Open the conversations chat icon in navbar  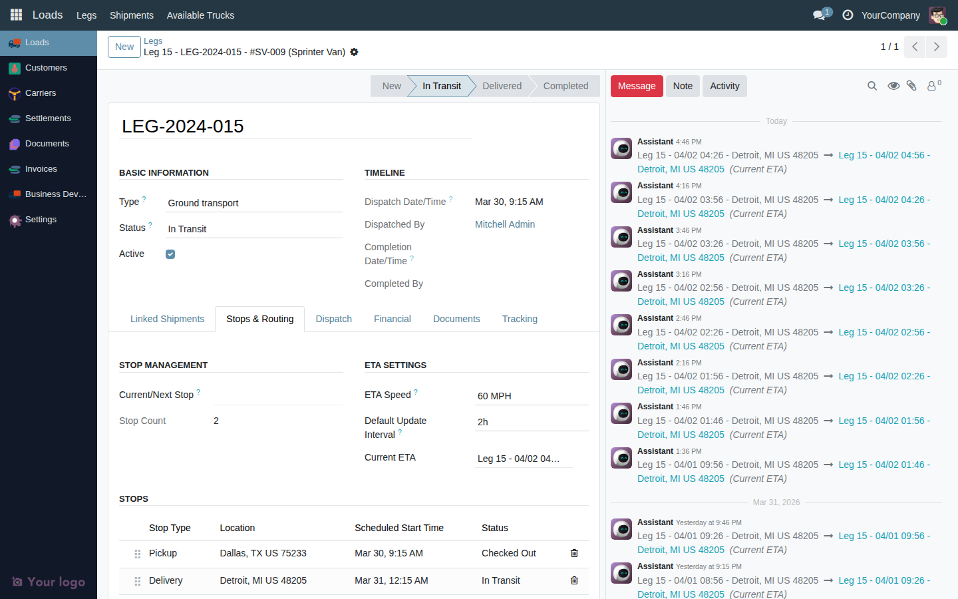tap(820, 15)
